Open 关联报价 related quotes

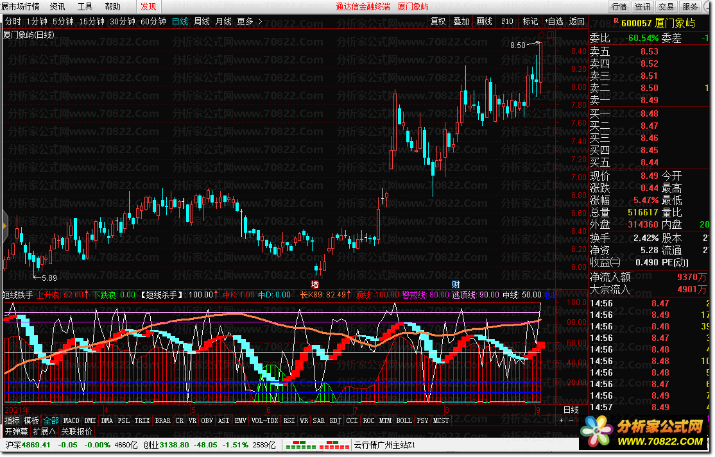(x=76, y=431)
